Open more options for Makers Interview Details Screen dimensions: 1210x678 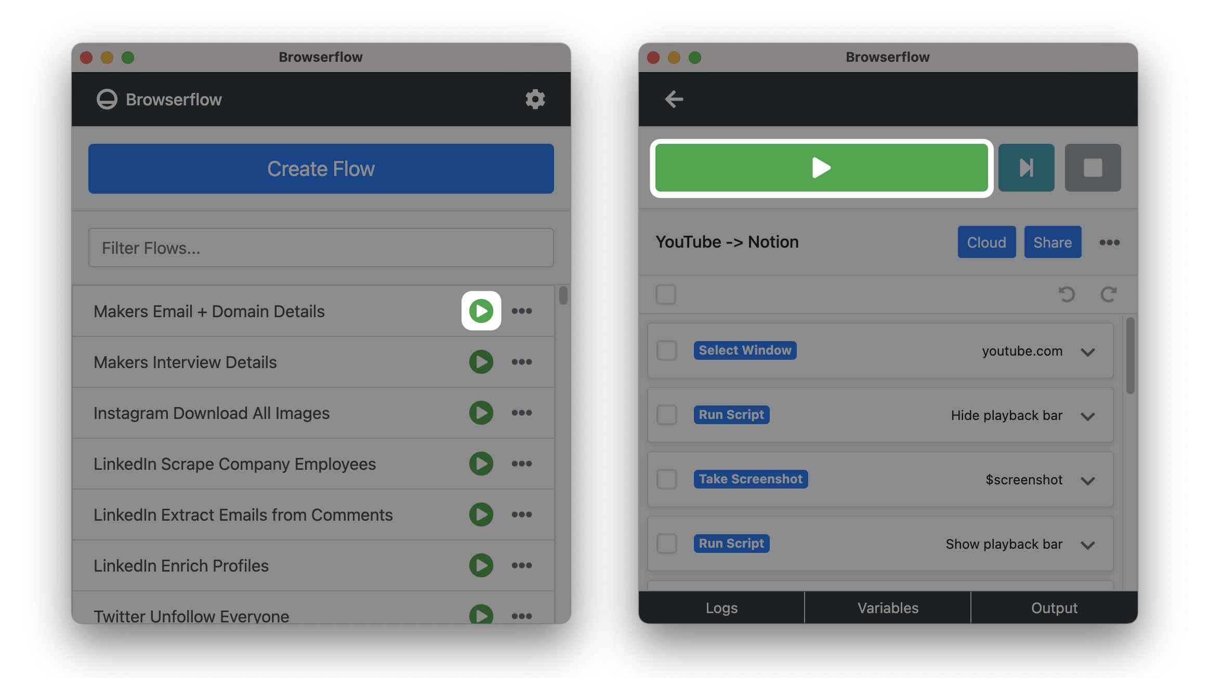[522, 362]
